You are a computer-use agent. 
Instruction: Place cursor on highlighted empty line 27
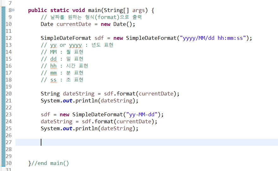point(147,142)
